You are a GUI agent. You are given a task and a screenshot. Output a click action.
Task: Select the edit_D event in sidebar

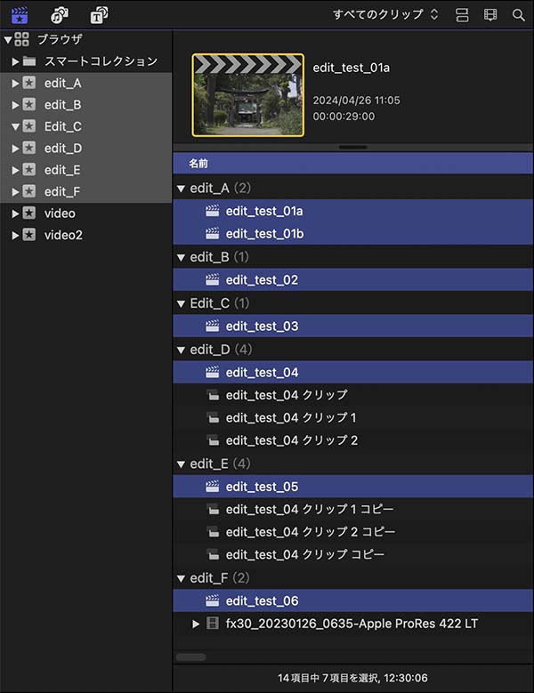click(85, 148)
